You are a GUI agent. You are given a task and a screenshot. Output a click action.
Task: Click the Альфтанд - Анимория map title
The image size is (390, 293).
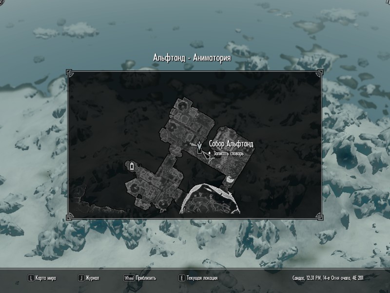(192, 58)
